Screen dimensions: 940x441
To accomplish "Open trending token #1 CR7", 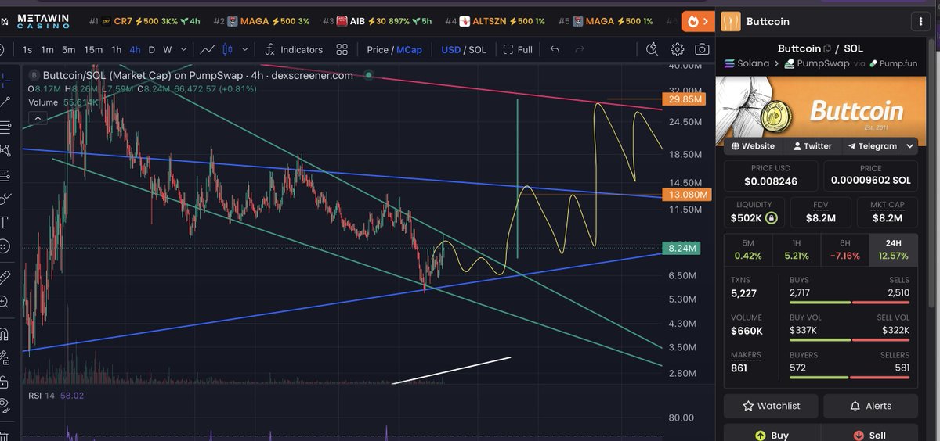I will coord(144,21).
